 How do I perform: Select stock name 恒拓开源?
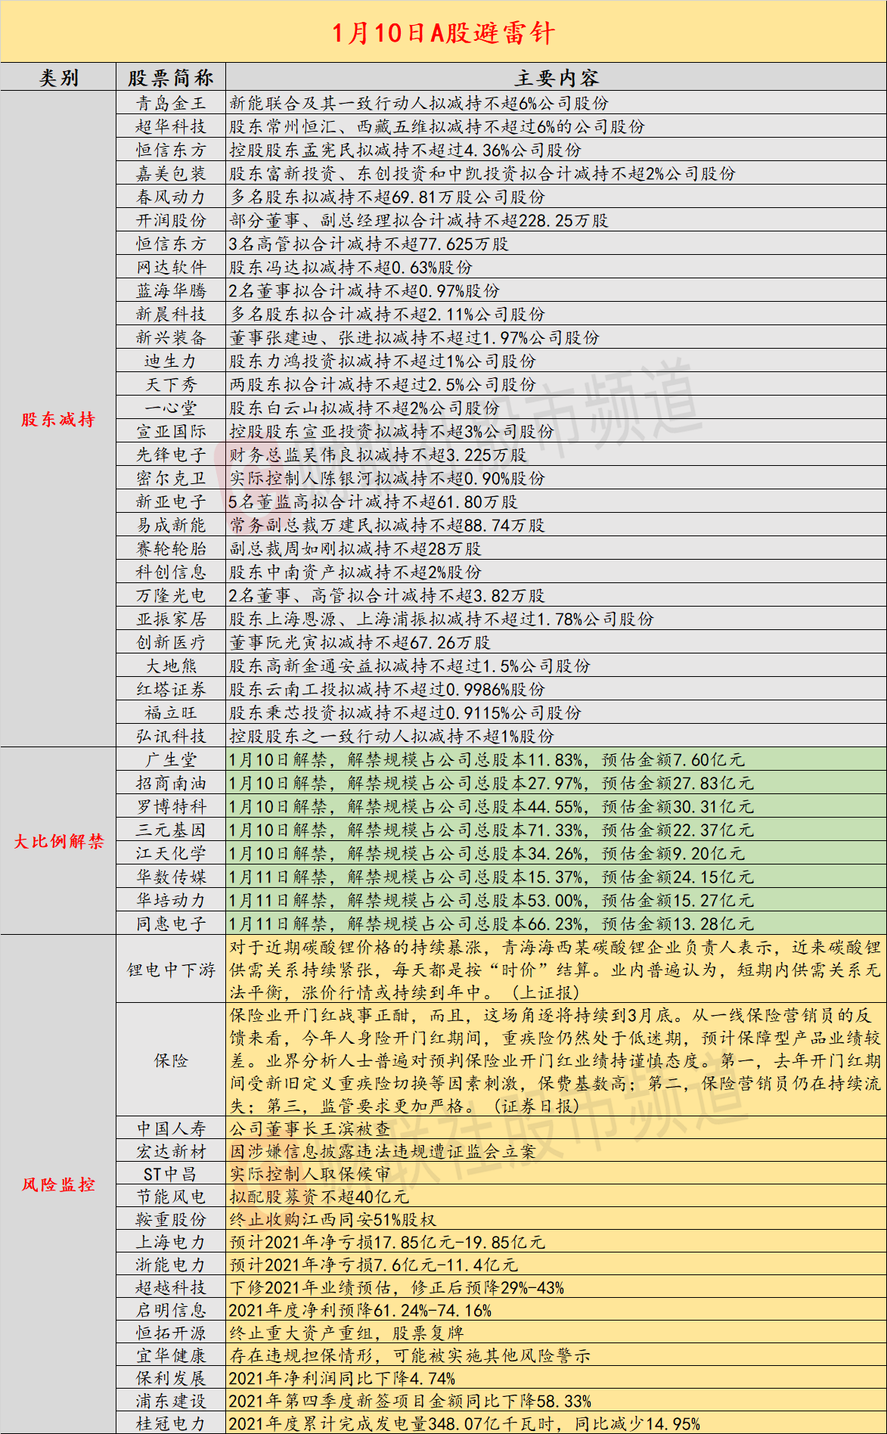pos(171,1333)
